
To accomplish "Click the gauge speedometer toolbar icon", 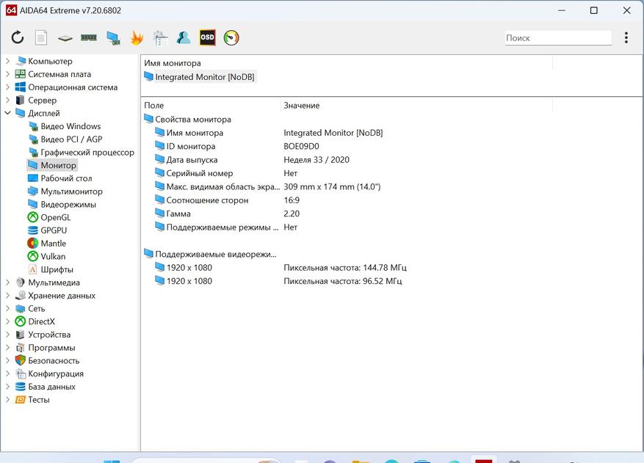I will click(x=231, y=37).
